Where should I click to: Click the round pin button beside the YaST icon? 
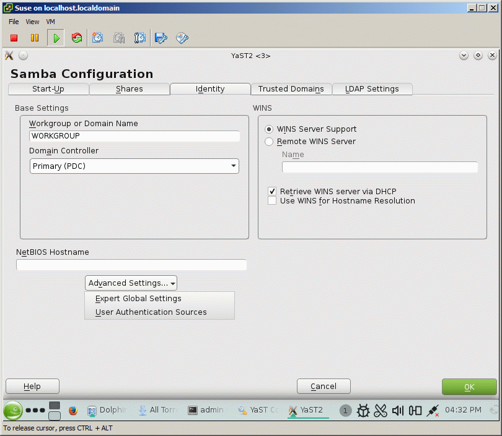(23, 56)
